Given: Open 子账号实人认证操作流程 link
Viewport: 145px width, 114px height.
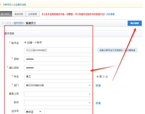Looking at the screenshot, I should tap(14, 5).
